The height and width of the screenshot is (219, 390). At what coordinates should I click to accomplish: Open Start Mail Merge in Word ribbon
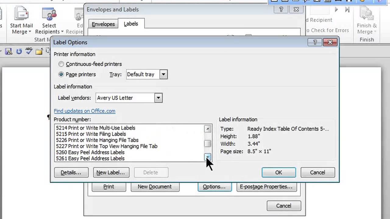[21, 20]
